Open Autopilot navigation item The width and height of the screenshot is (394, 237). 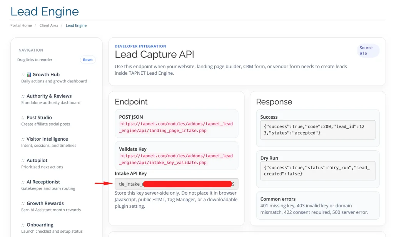(x=37, y=160)
